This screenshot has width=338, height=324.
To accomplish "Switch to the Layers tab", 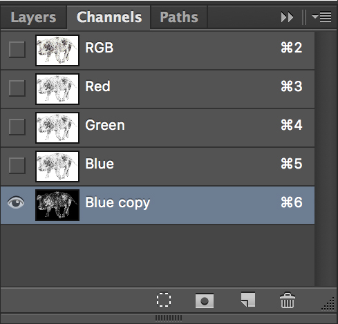I will pyautogui.click(x=33, y=17).
